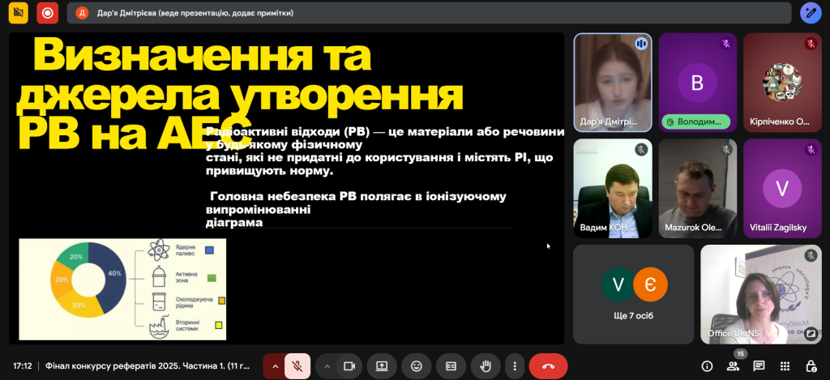Turn on closed captions
830x380 pixels.
pyautogui.click(x=451, y=366)
